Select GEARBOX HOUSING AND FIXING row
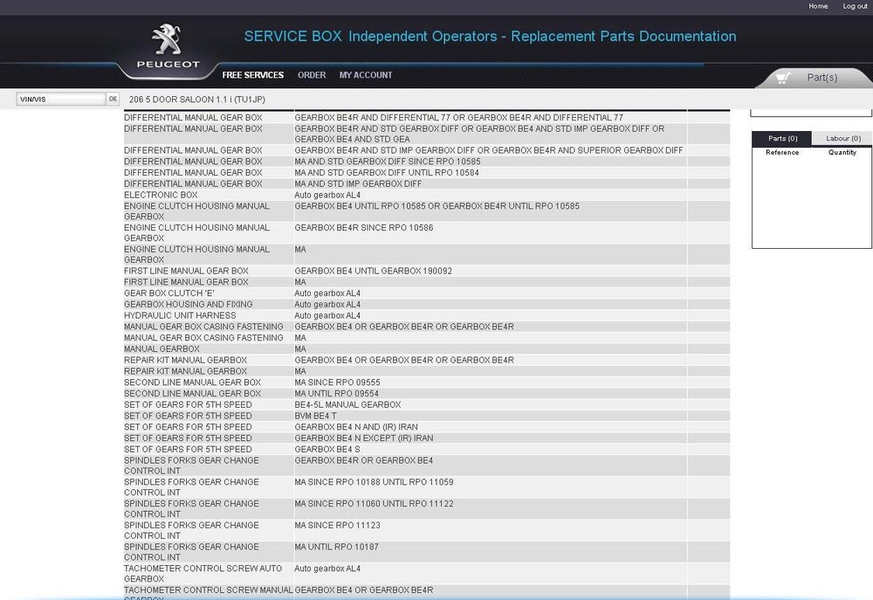Screen dimensions: 873x600 tap(427, 304)
